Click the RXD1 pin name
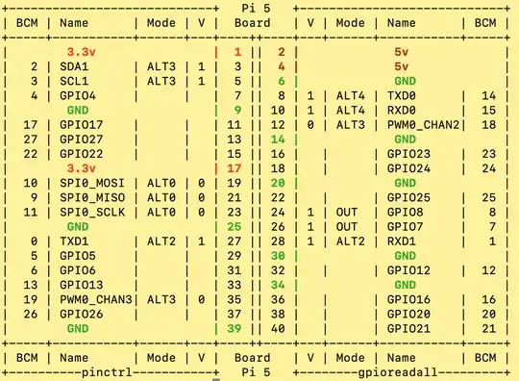Image resolution: width=519 pixels, height=381 pixels. pos(402,241)
